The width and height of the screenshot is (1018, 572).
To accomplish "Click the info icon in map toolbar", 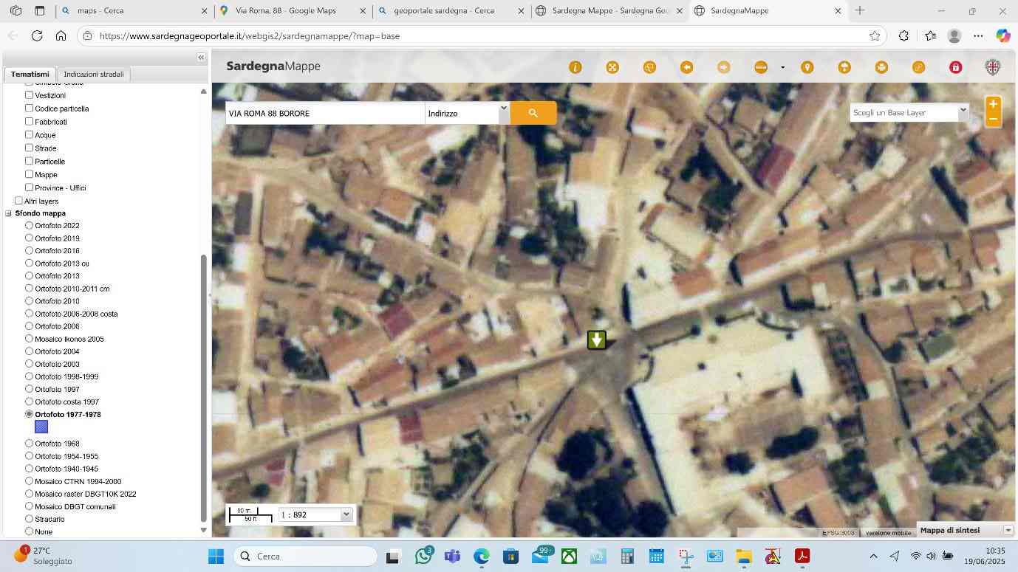I will tap(575, 67).
